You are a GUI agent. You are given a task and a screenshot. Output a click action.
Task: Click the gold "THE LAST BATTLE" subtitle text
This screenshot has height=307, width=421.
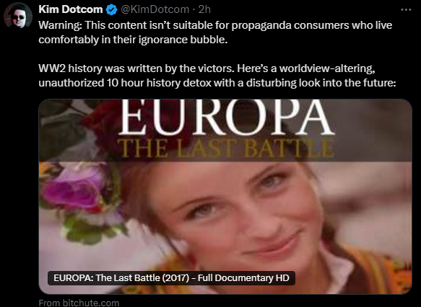click(x=226, y=148)
